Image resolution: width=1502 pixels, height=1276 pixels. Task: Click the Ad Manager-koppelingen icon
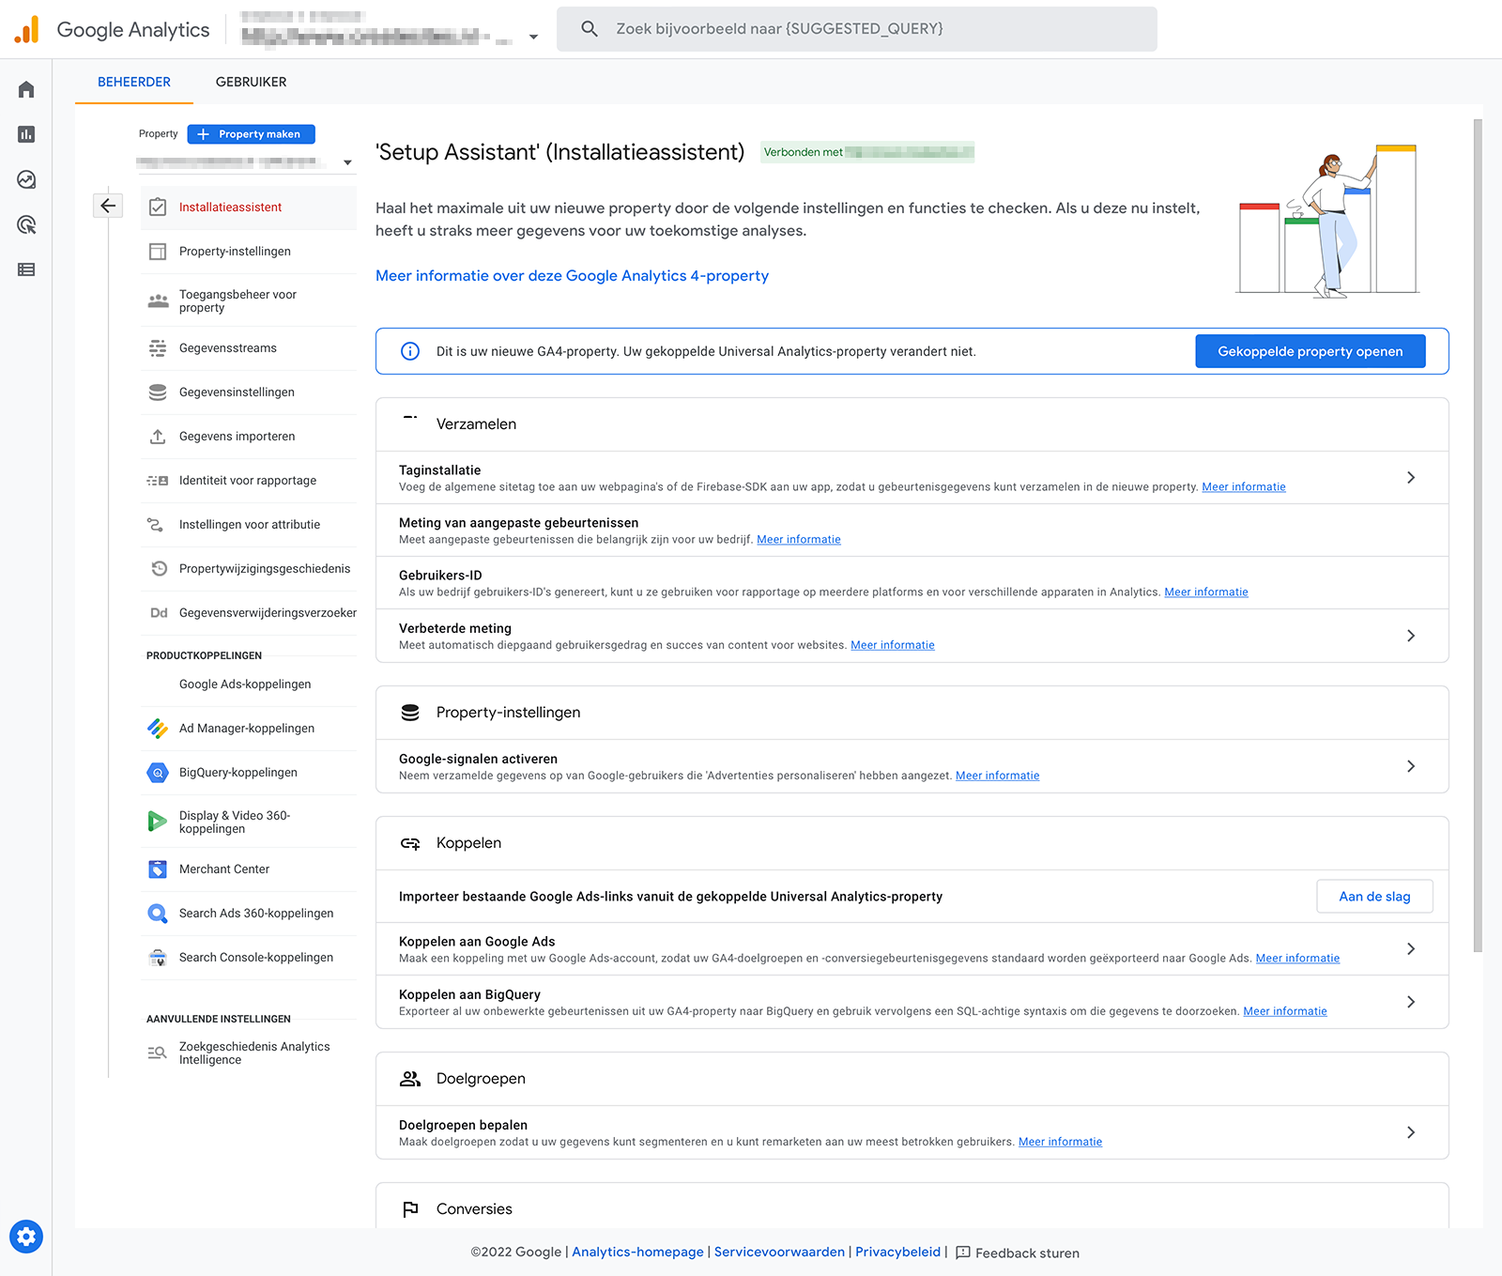[x=158, y=729]
